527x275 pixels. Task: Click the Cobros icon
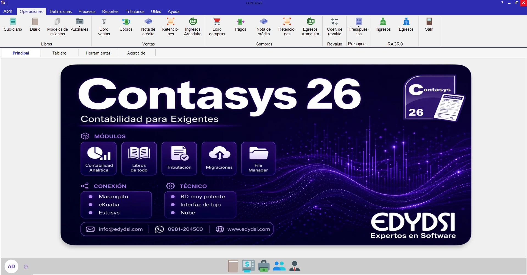[126, 25]
